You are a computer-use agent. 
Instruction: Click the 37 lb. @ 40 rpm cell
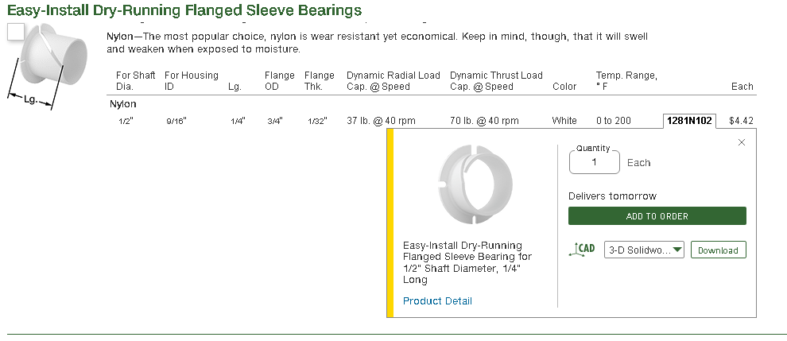pos(382,121)
